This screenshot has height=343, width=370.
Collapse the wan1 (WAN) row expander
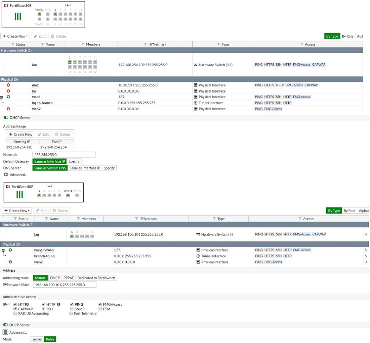(3, 250)
